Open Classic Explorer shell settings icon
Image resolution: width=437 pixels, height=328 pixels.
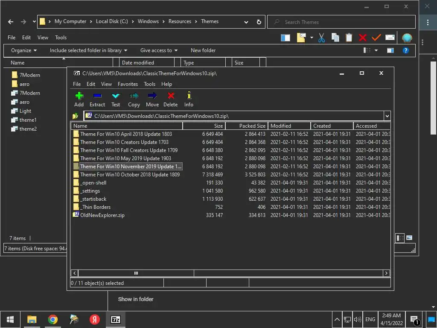pyautogui.click(x=407, y=38)
